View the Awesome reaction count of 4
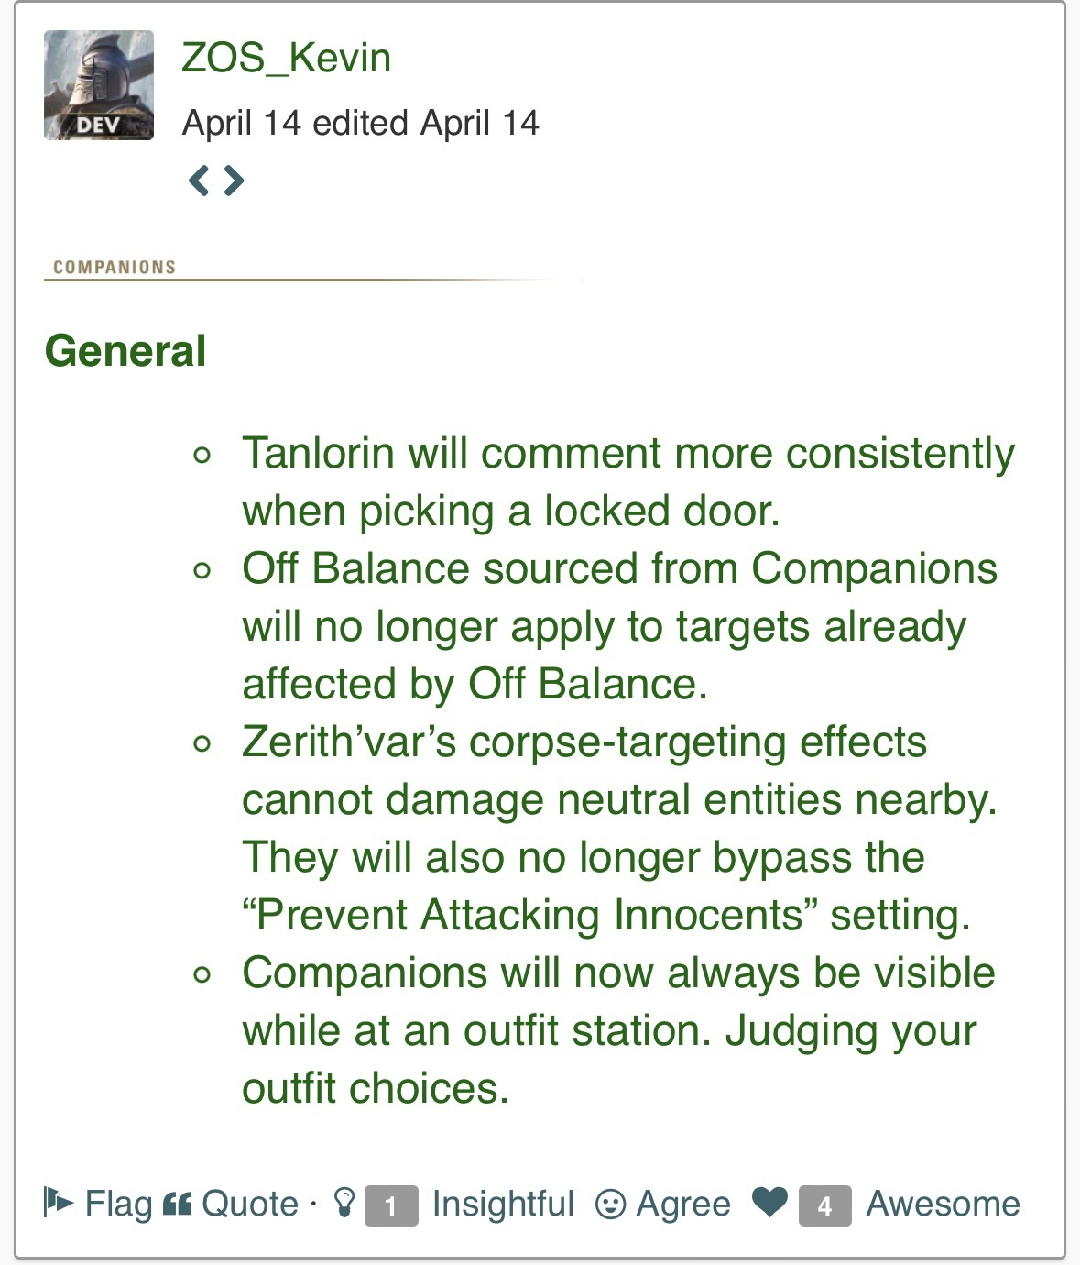The height and width of the screenshot is (1265, 1080). tap(824, 1205)
